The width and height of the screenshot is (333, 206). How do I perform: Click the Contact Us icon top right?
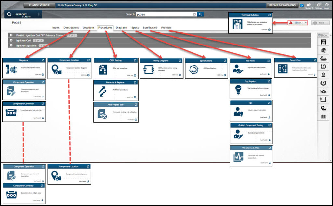309,5
